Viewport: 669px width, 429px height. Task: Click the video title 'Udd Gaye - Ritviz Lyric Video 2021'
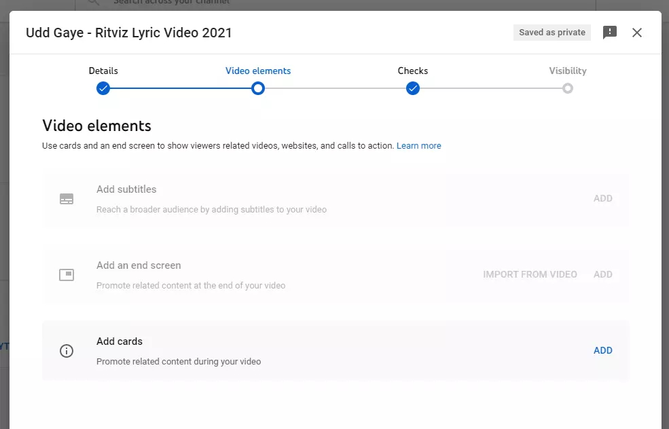pyautogui.click(x=129, y=33)
